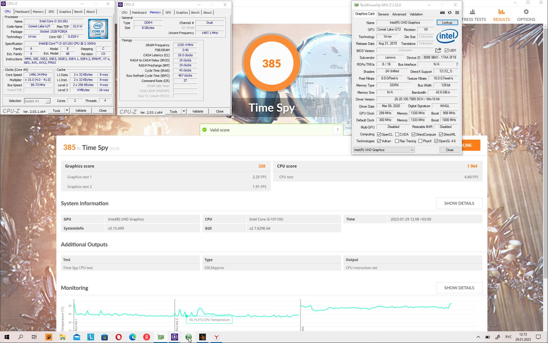
Task: Launch Microsoft Store from the taskbar
Action: [104, 337]
